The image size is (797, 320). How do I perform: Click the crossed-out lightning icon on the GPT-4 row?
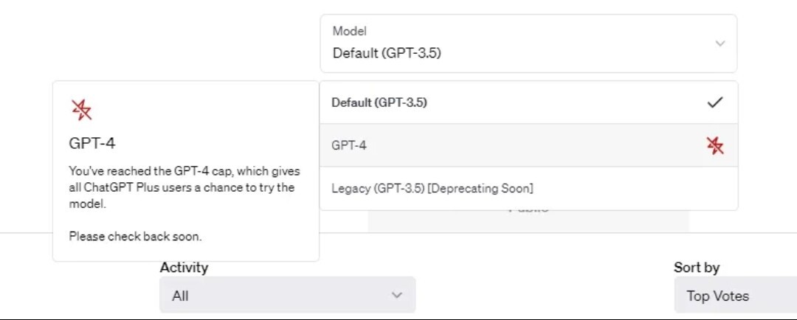point(714,145)
